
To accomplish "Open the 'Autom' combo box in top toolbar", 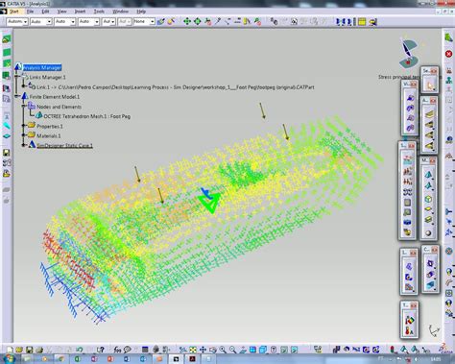I will [17, 22].
